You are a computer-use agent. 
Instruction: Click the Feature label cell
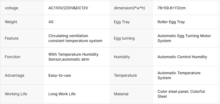[x=22, y=38]
